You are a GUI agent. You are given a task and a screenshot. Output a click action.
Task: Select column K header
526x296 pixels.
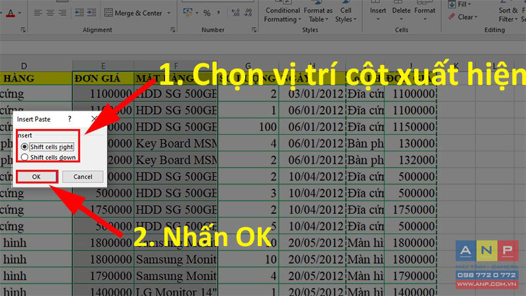click(x=456, y=66)
